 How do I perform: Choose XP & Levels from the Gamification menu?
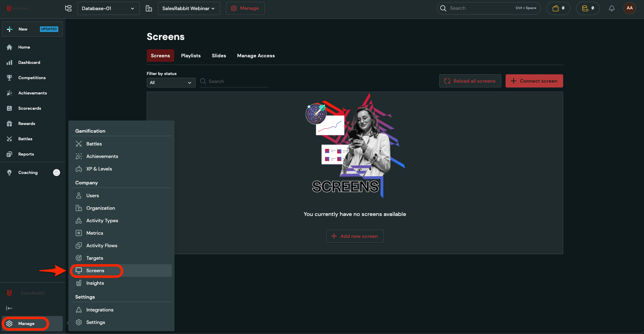click(x=99, y=169)
